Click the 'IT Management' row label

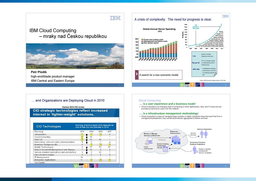[42, 157]
